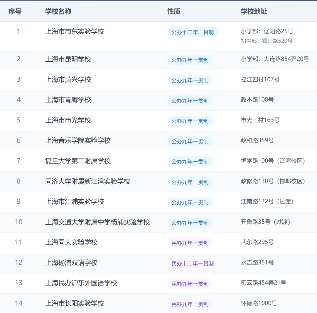Viewport: 317px width, 313px height.
Task: Select school name 复旦大学第二附属学校
Action: coord(78,161)
